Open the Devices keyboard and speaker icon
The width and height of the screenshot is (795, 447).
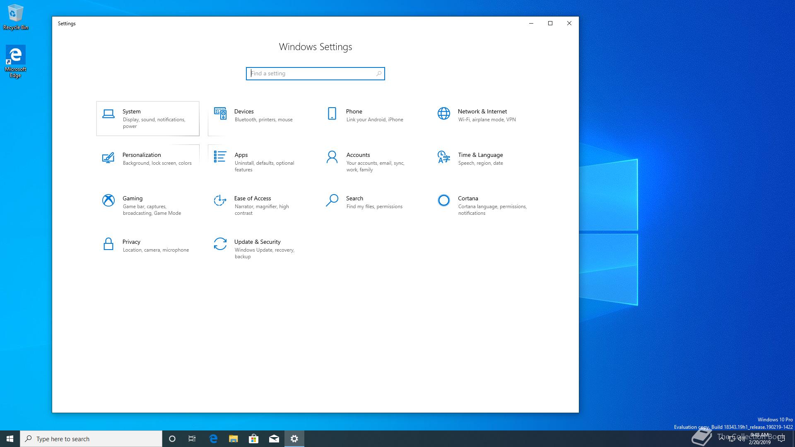point(220,113)
